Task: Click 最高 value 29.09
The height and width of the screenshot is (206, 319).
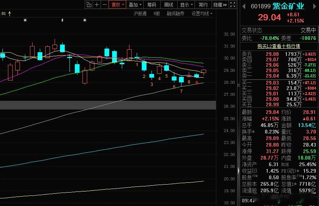Action: (x=272, y=138)
